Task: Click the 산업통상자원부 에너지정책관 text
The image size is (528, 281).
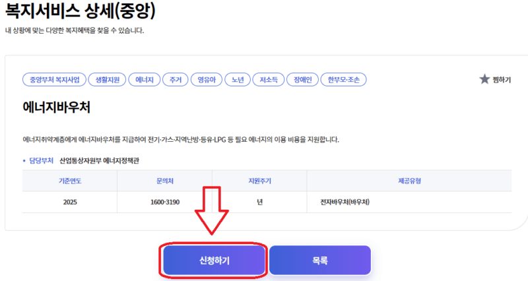Action: click(x=100, y=161)
